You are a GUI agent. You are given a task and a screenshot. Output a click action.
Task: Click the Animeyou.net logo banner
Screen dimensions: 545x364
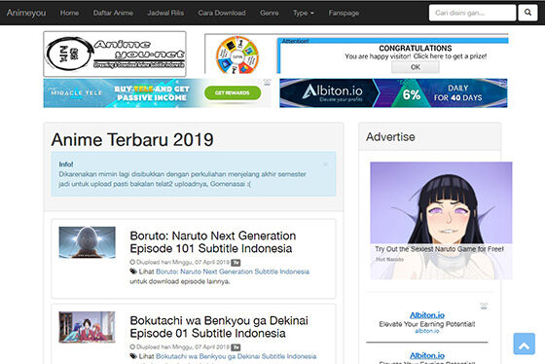115,54
